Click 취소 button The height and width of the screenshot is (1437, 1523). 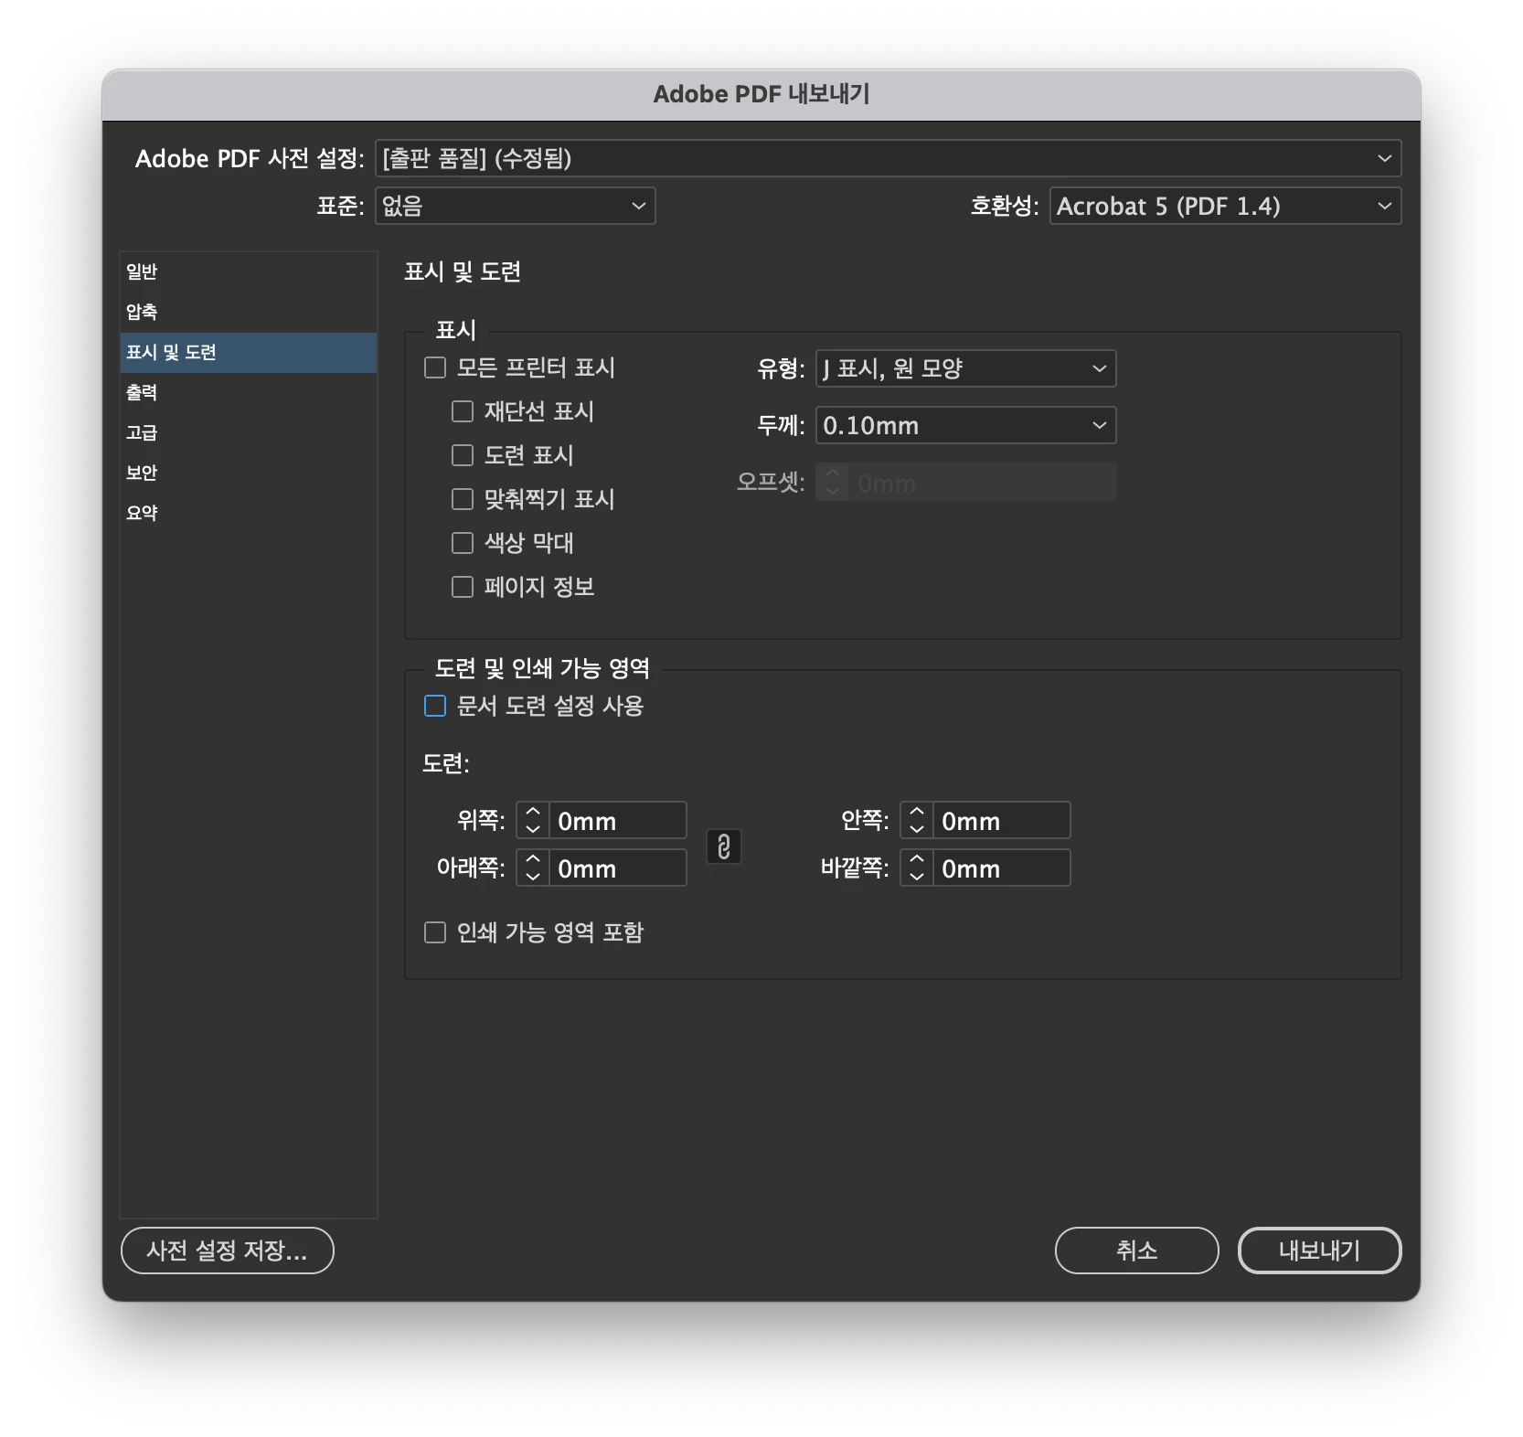pos(1137,1251)
